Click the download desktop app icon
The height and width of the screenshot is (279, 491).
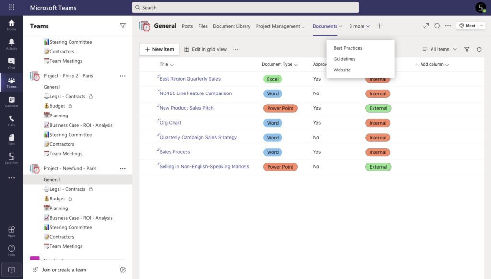click(12, 269)
